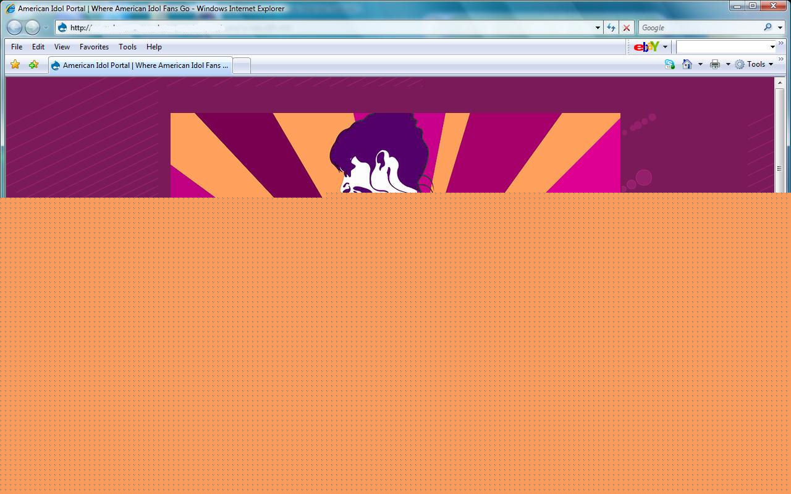Expand the eBay logo dropdown arrow
This screenshot has width=791, height=494.
click(665, 47)
